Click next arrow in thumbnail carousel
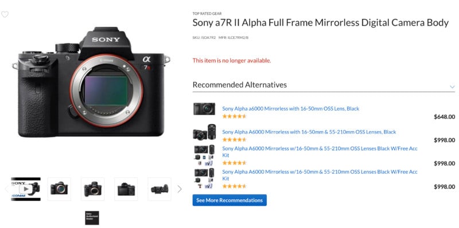 click(x=180, y=189)
